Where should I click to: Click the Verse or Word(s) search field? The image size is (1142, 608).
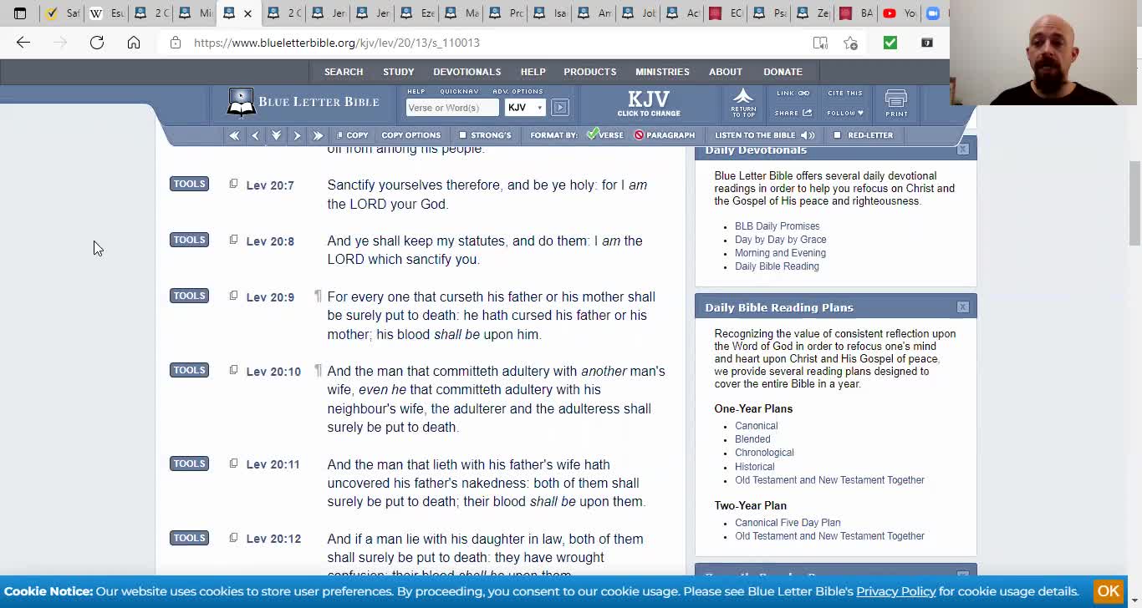[451, 107]
